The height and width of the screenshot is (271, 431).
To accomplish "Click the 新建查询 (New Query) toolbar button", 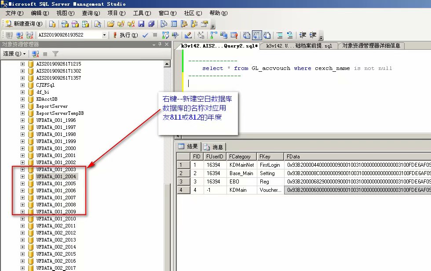I will (24, 24).
